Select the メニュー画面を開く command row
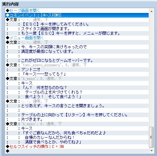The height and width of the screenshot is (156, 157). coord(77,38)
